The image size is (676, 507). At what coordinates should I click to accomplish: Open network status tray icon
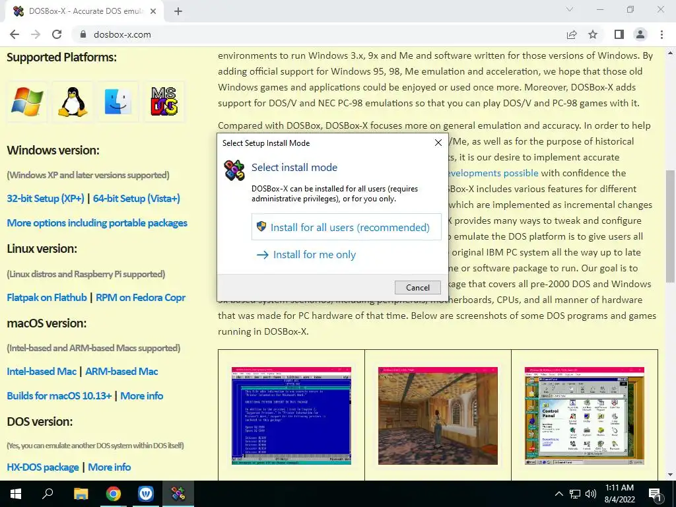coord(575,494)
